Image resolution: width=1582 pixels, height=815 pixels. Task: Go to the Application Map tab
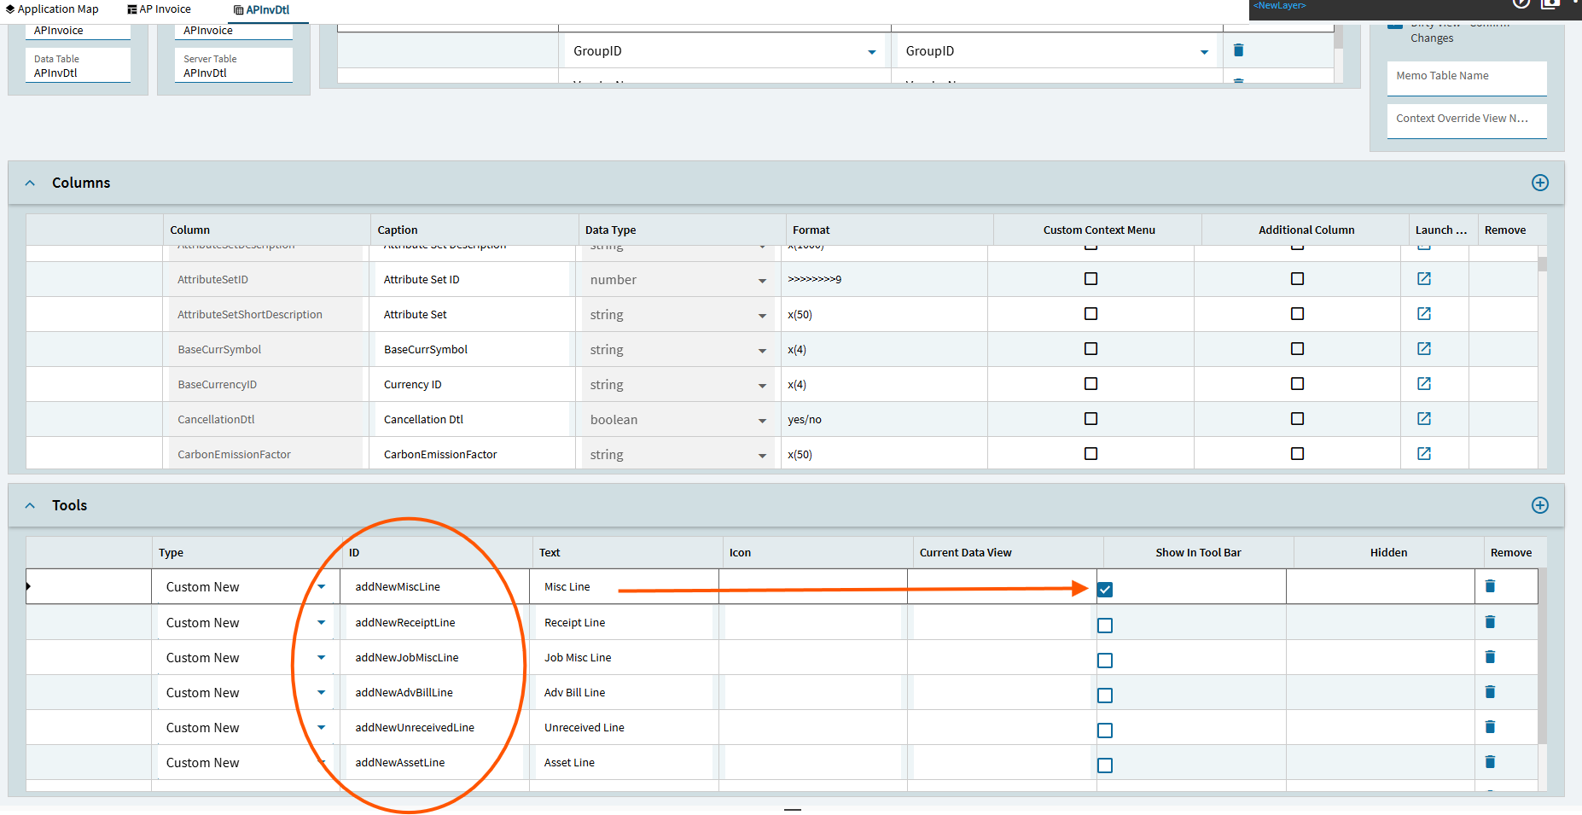[52, 9]
